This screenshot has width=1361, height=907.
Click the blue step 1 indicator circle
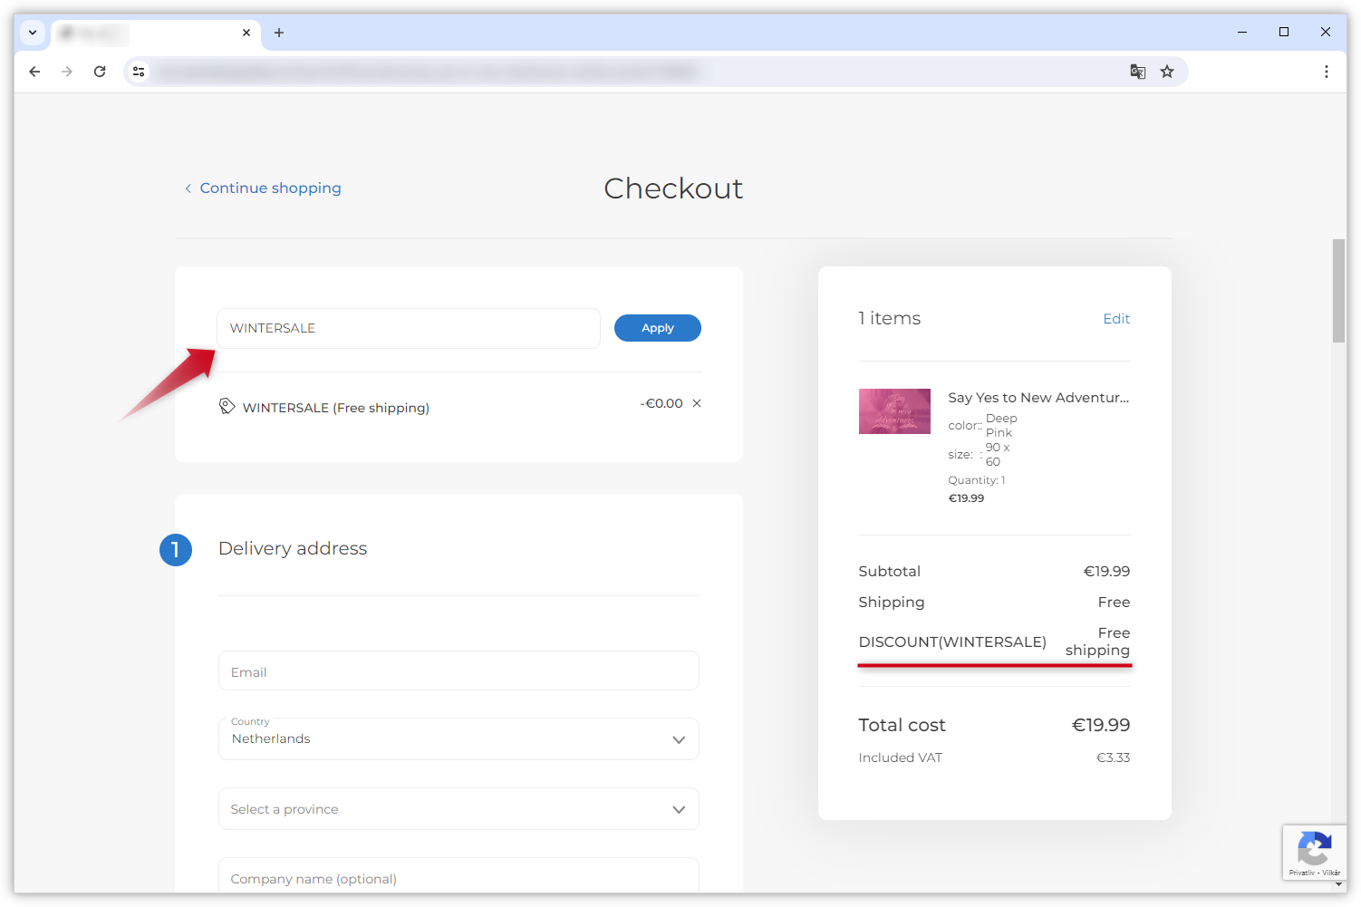pos(176,549)
